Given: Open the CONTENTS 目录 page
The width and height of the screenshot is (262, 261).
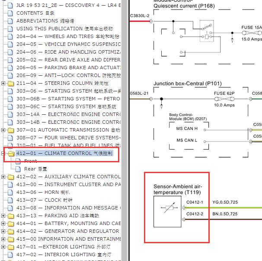Looking at the screenshot, I should click(x=35, y=13).
